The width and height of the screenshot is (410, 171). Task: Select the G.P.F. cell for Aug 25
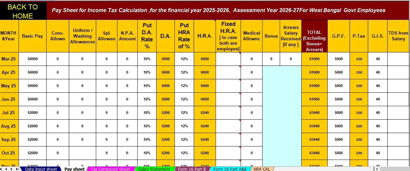(338, 126)
